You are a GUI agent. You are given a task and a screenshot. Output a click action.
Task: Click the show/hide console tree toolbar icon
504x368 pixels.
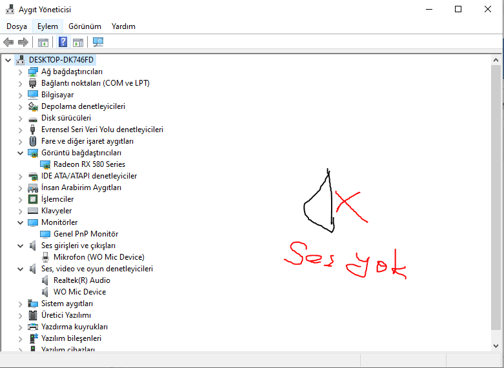point(43,43)
